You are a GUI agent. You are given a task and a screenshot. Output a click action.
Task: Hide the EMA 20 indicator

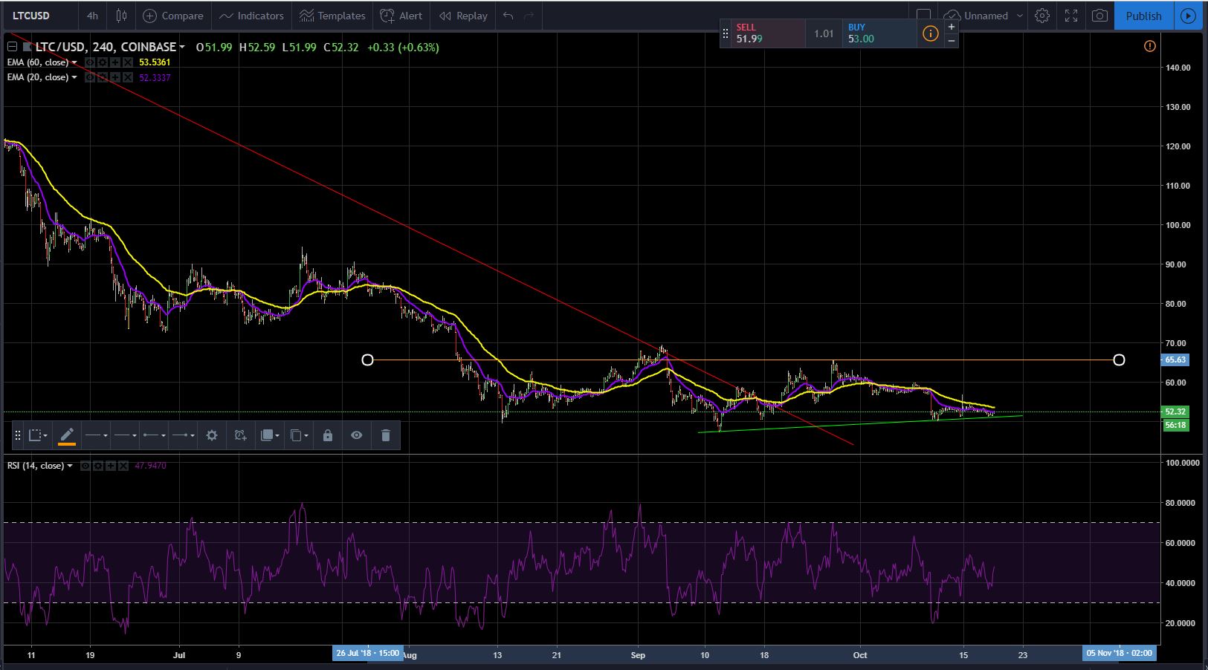click(90, 77)
